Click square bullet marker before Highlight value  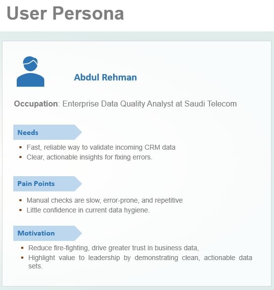(x=22, y=258)
